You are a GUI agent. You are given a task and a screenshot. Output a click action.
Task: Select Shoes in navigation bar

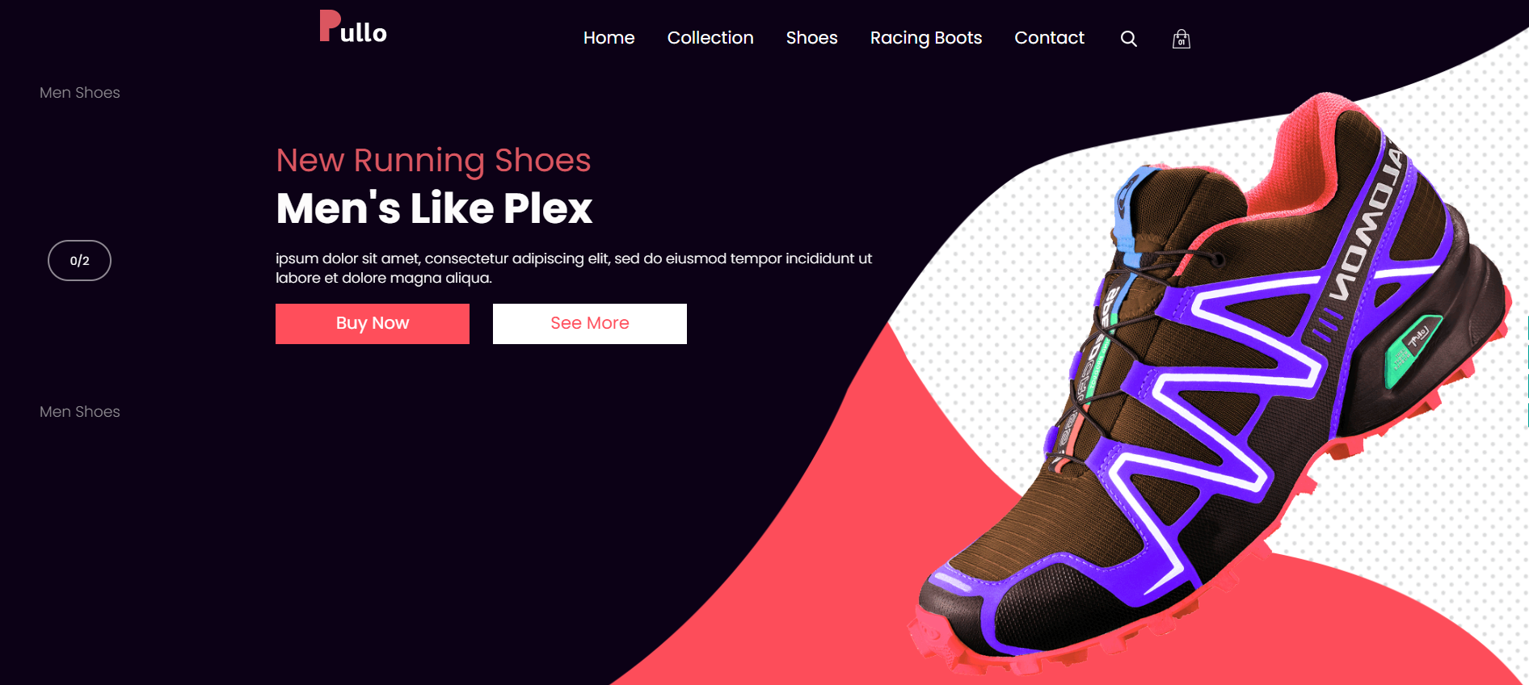(812, 38)
